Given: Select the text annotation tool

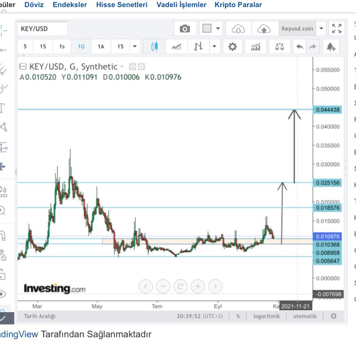Looking at the screenshot, I should 2,108.
